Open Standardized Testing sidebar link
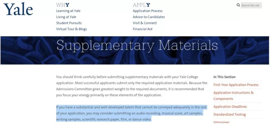The image size is (279, 126). click(x=229, y=114)
